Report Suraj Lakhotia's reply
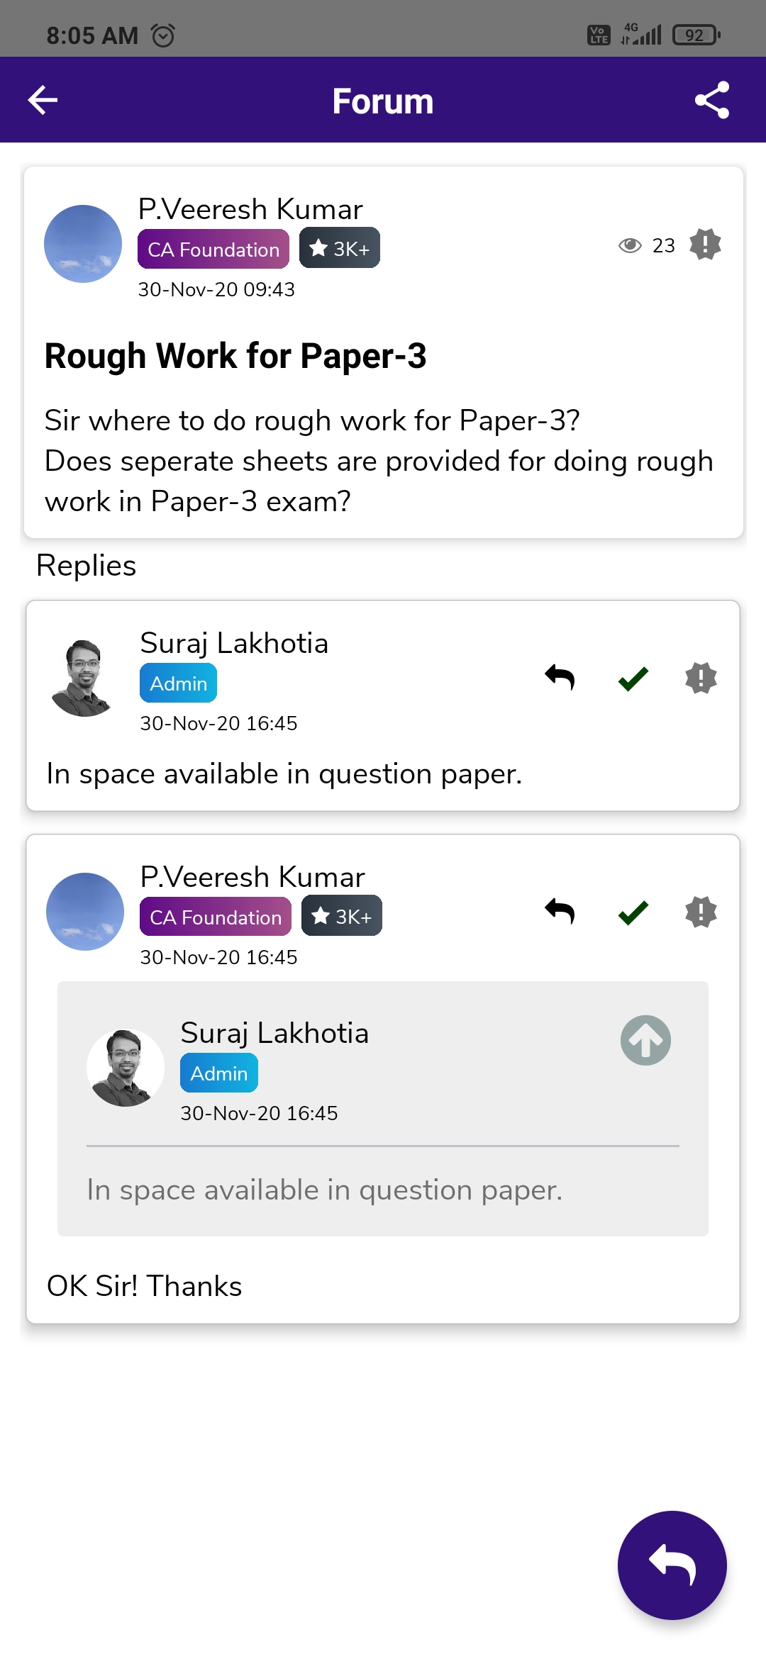 (x=701, y=678)
